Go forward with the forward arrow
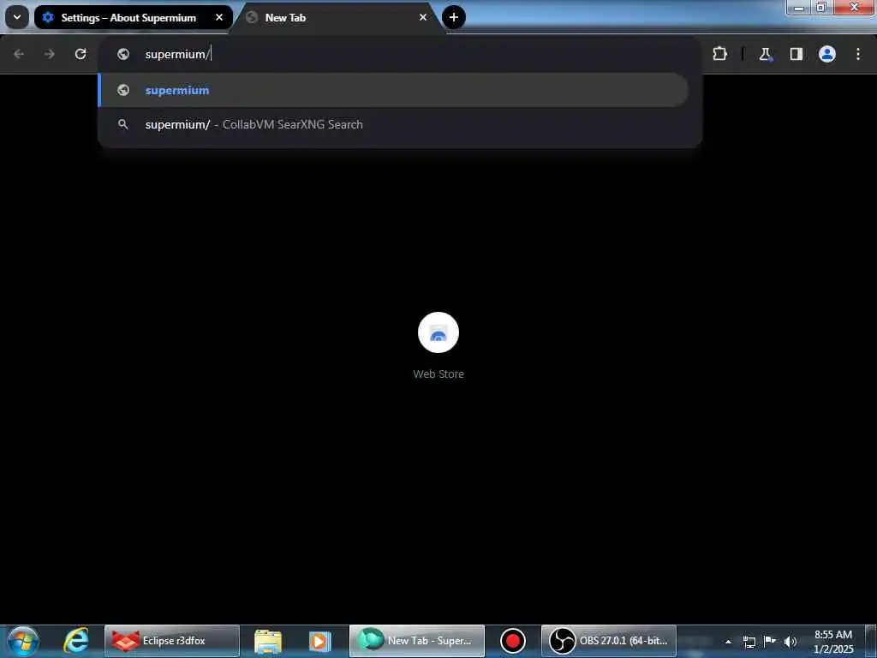Screen dimensions: 877x658 coord(50,54)
